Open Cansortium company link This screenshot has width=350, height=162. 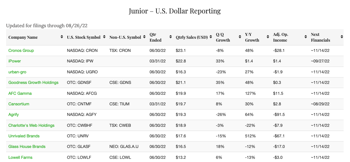pyautogui.click(x=19, y=104)
